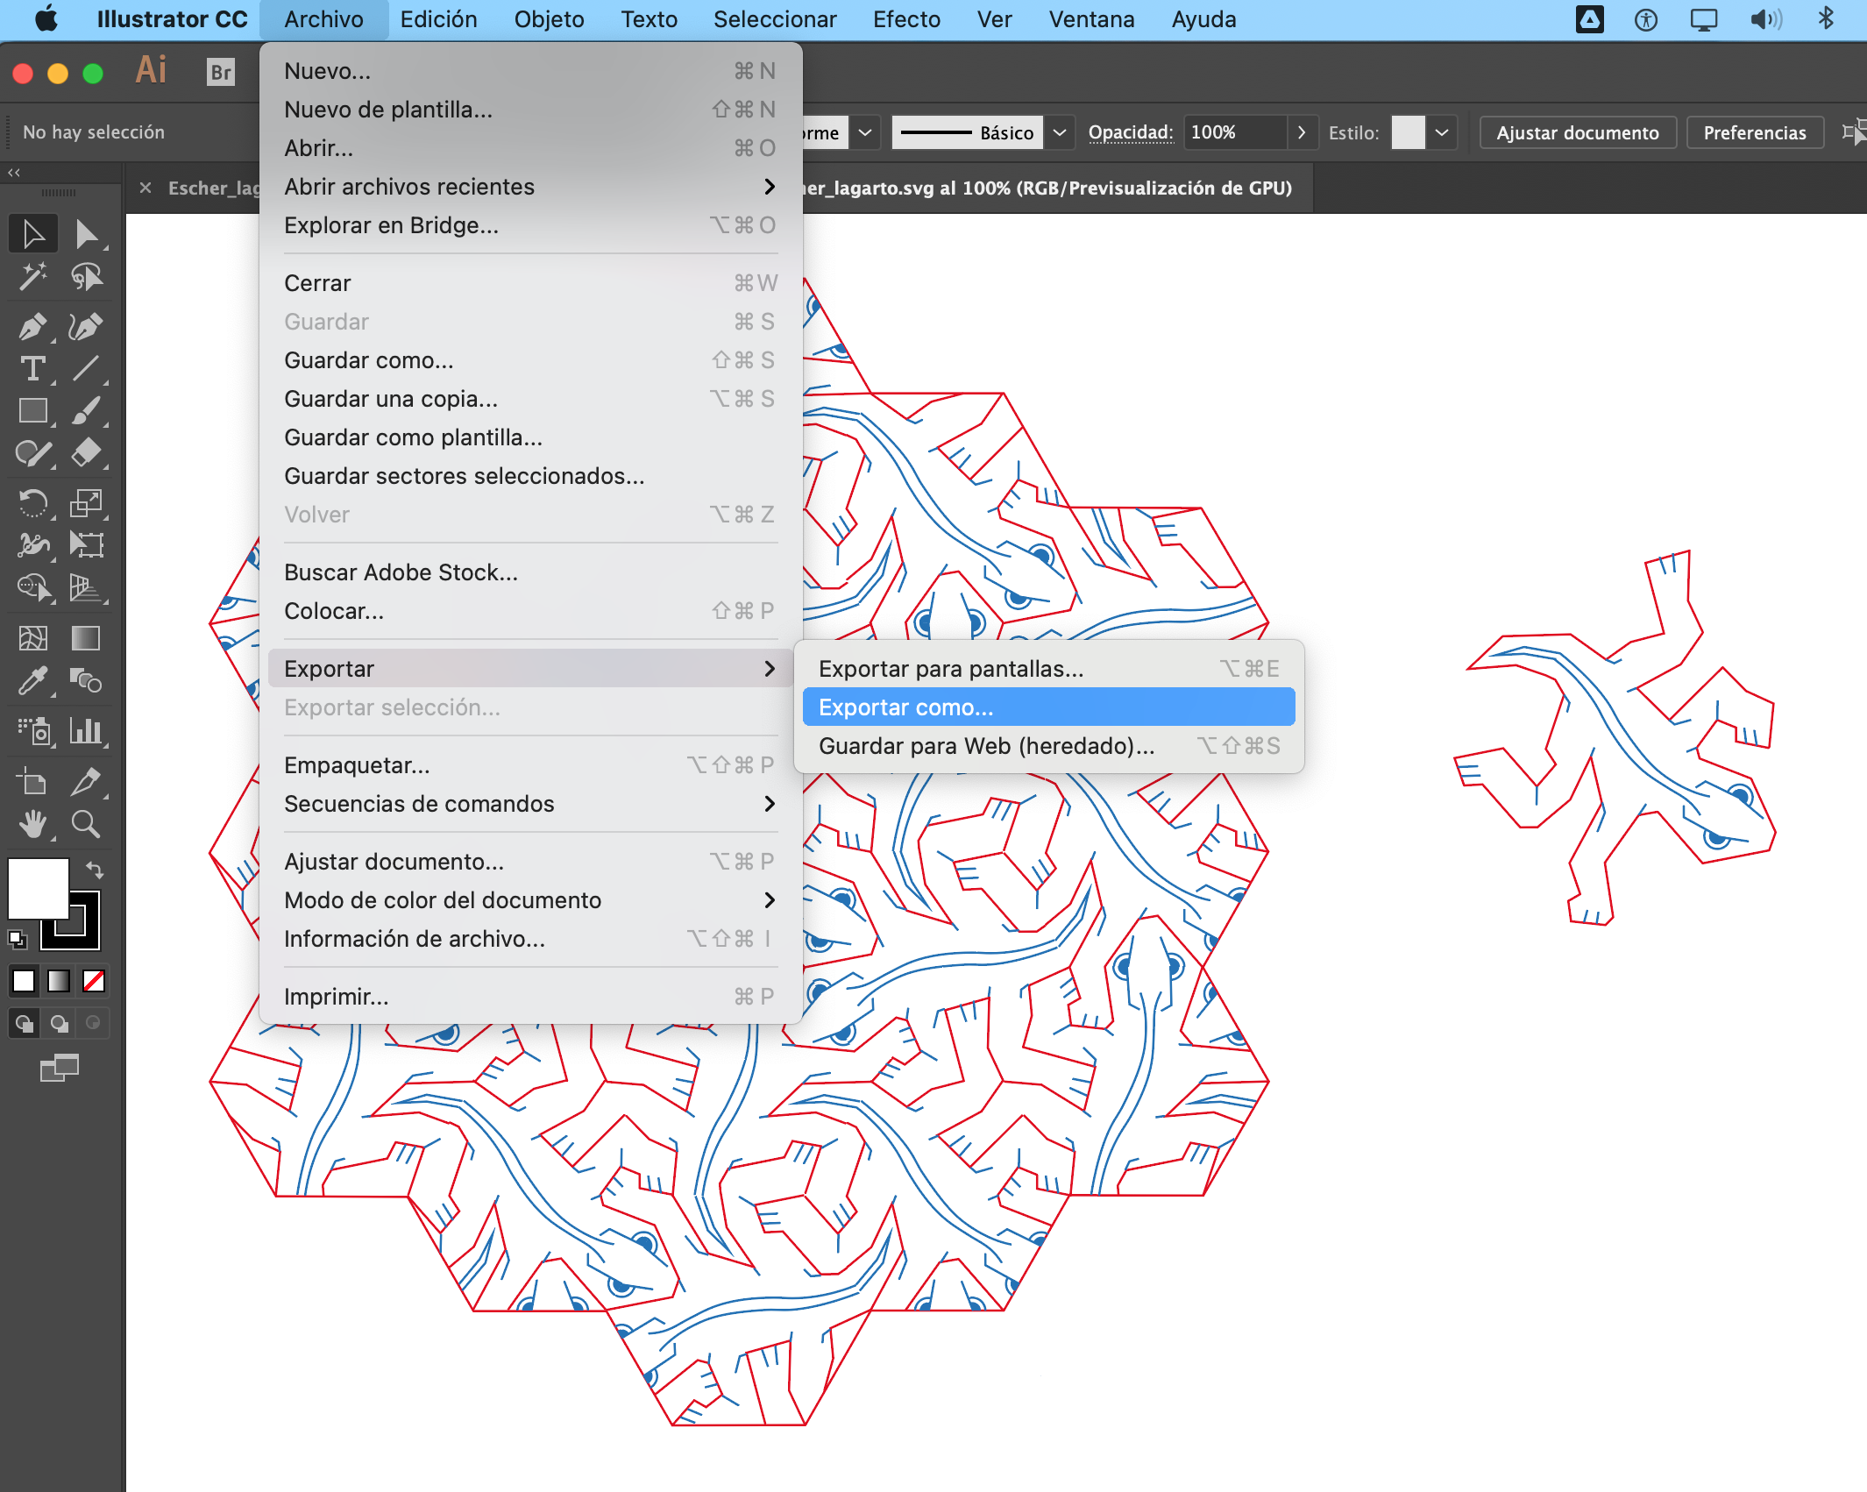Set paint type to None

click(94, 981)
